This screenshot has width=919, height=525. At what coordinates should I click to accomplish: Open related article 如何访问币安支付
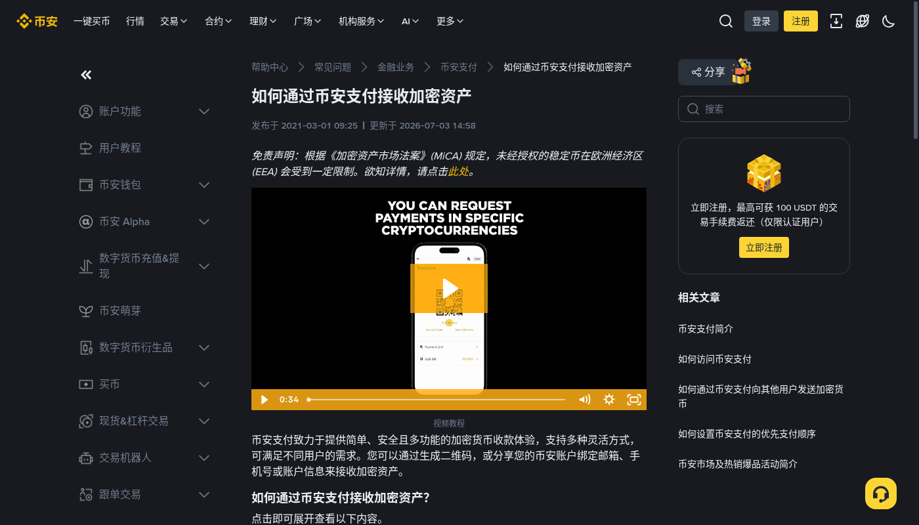(x=715, y=359)
